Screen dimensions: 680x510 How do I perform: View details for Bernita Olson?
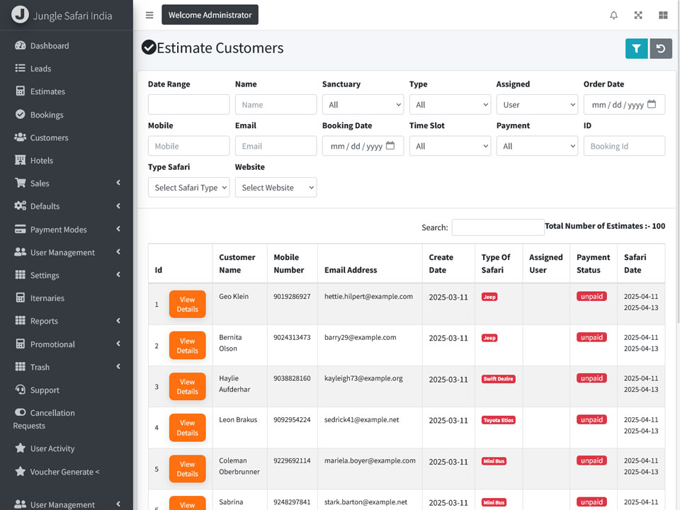coord(187,346)
